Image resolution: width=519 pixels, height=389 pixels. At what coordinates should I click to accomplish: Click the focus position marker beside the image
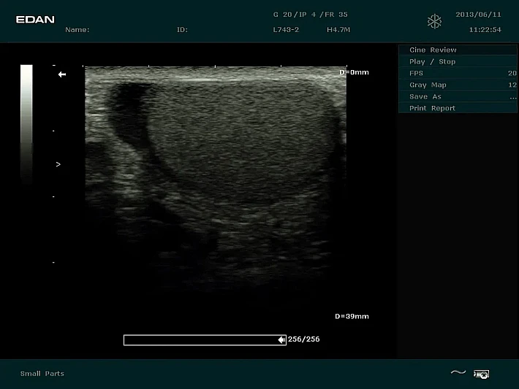58,165
